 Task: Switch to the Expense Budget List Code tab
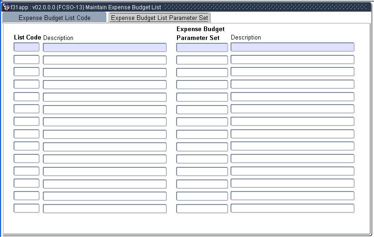pos(54,18)
